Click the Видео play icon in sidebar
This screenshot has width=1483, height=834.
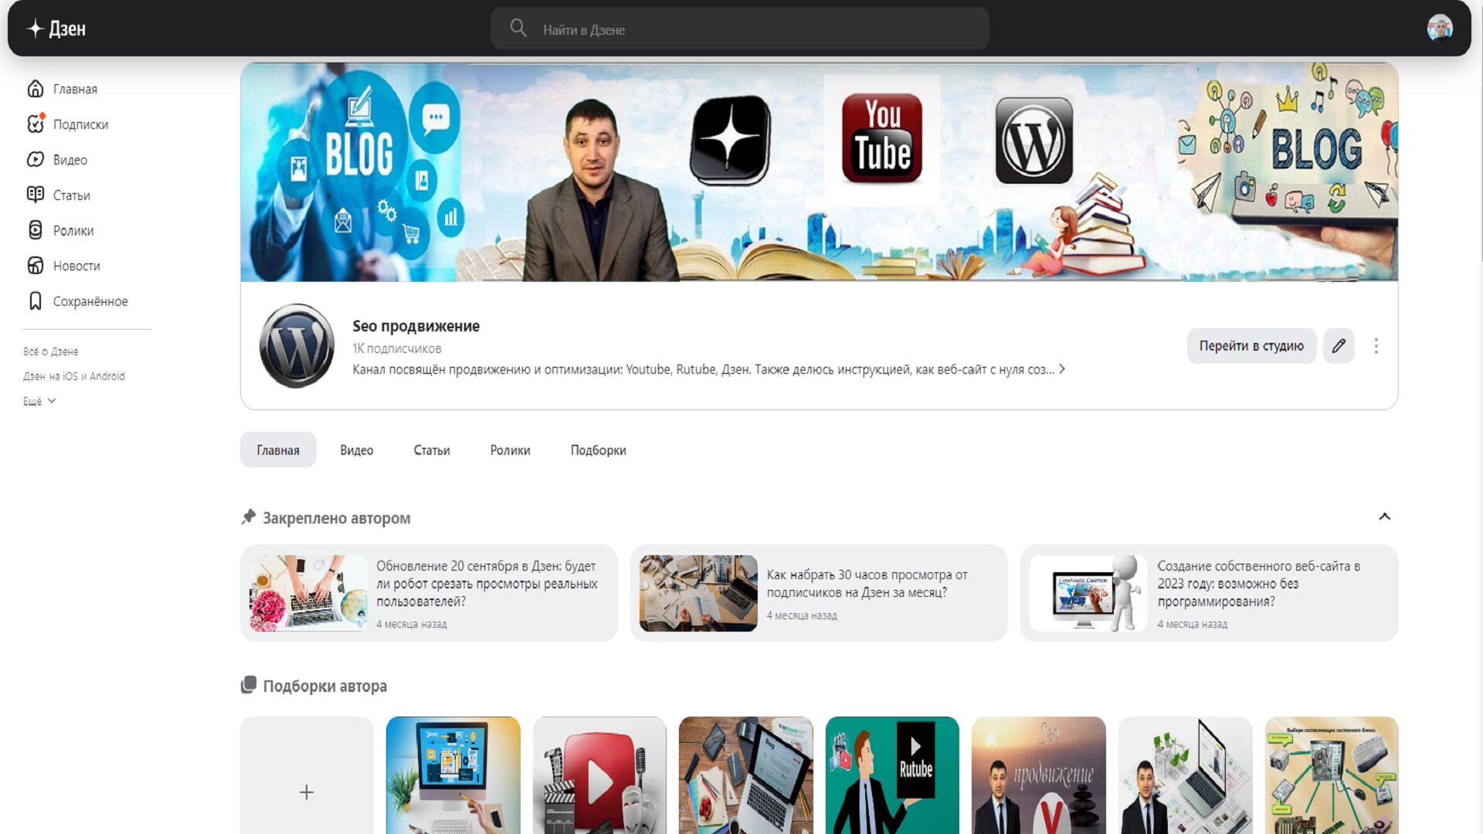(36, 159)
